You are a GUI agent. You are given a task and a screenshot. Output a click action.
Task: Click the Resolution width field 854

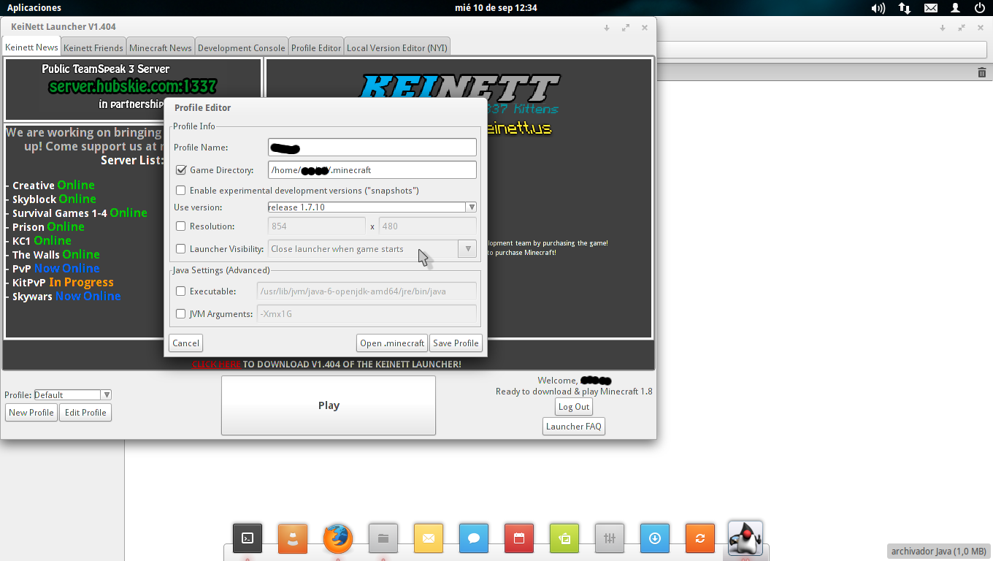(317, 226)
